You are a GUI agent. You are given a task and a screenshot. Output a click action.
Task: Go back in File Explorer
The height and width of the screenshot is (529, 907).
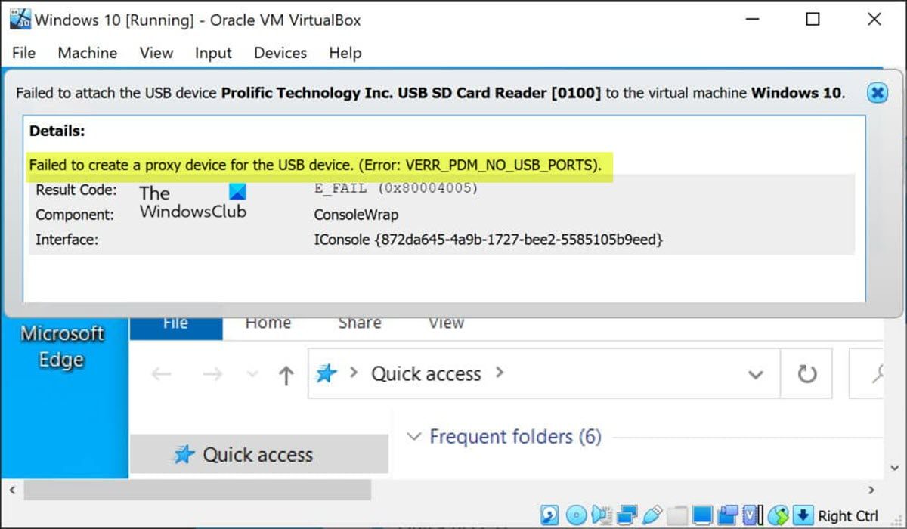click(x=161, y=375)
